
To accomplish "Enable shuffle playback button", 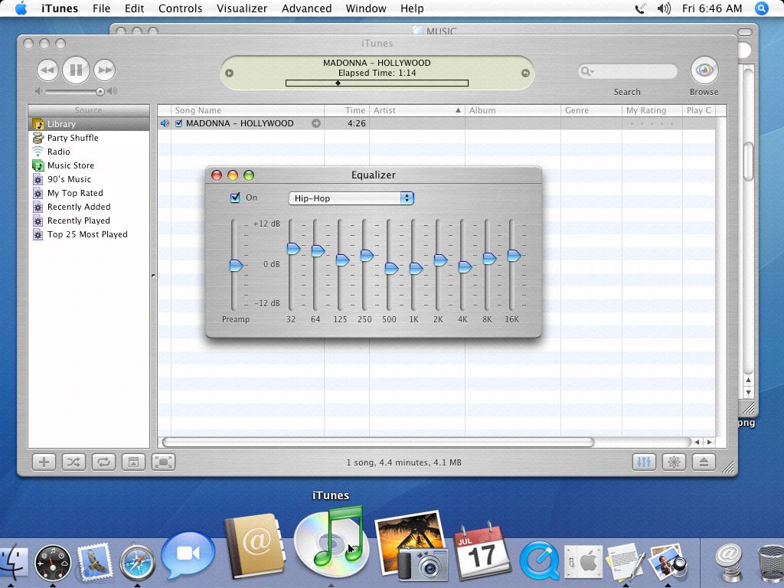I will tap(73, 462).
